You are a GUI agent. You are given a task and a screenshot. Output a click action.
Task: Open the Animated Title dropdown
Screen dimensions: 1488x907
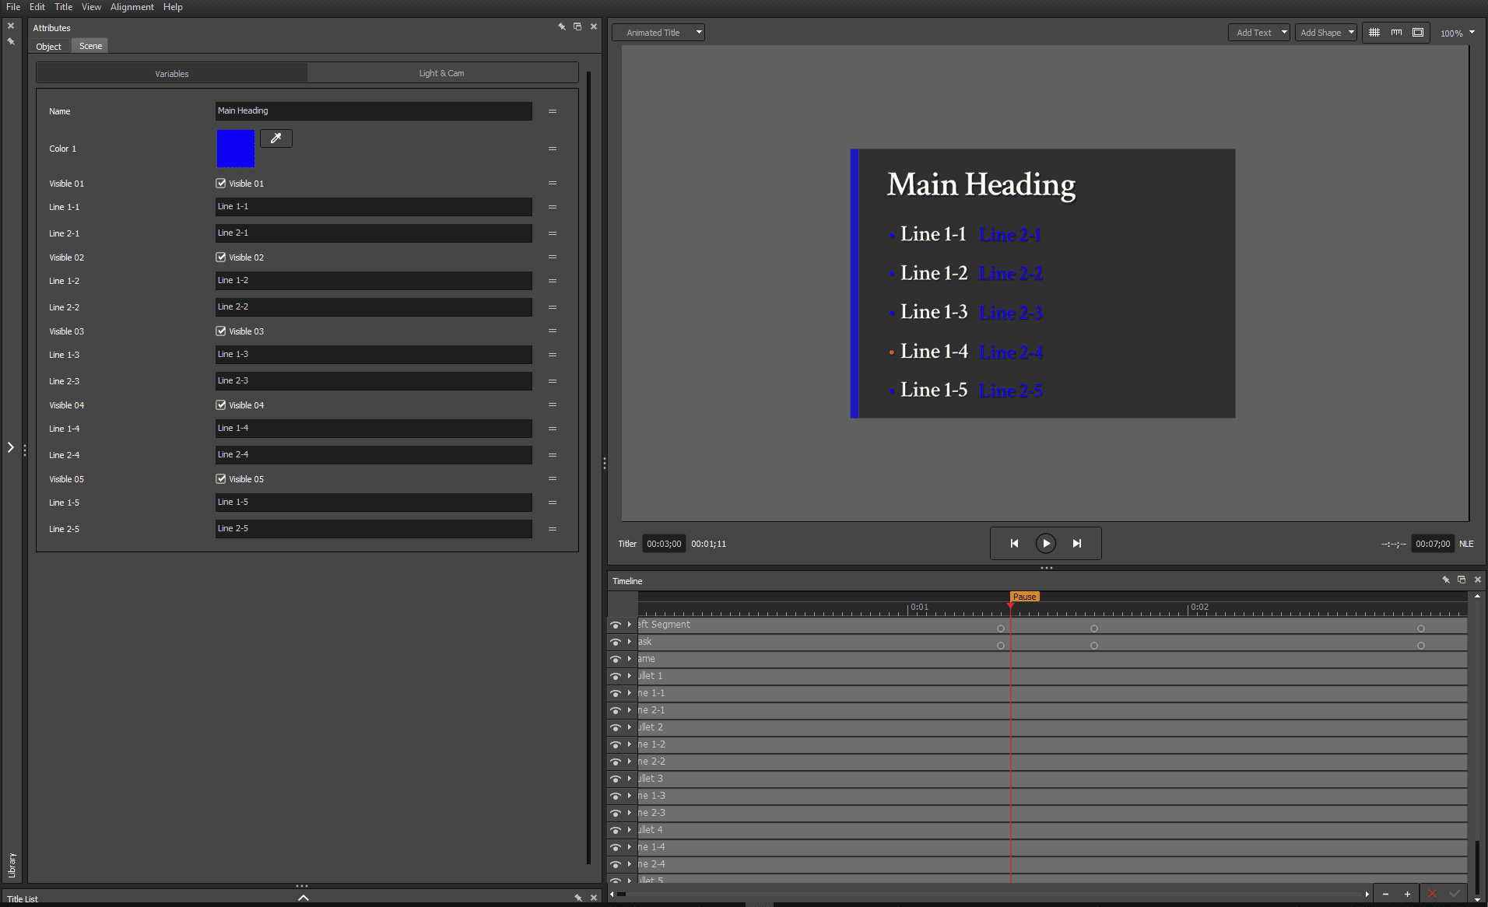coord(658,33)
